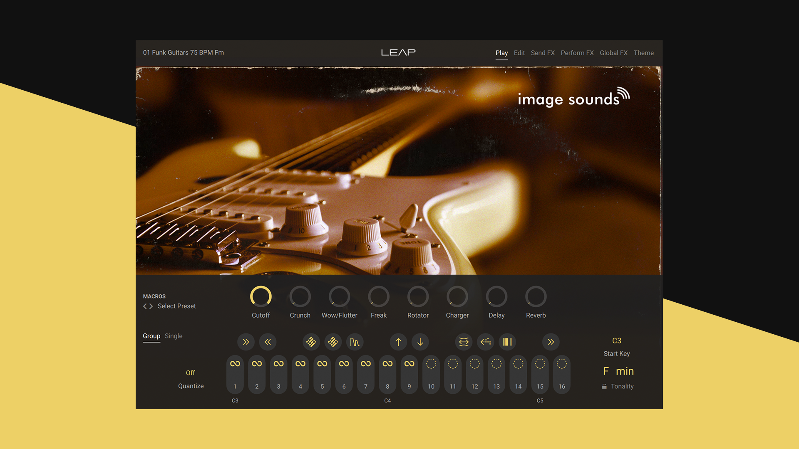Click the barcode-style slicer icon
Image resolution: width=799 pixels, height=449 pixels.
507,342
